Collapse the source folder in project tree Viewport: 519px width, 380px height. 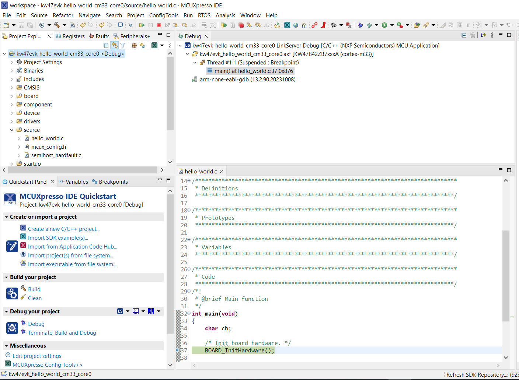click(x=12, y=130)
